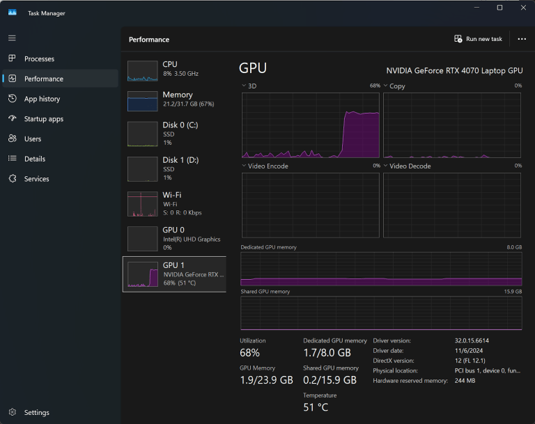This screenshot has height=424, width=535.
Task: Open the 3D engine graph dropdown
Action: [x=245, y=86]
